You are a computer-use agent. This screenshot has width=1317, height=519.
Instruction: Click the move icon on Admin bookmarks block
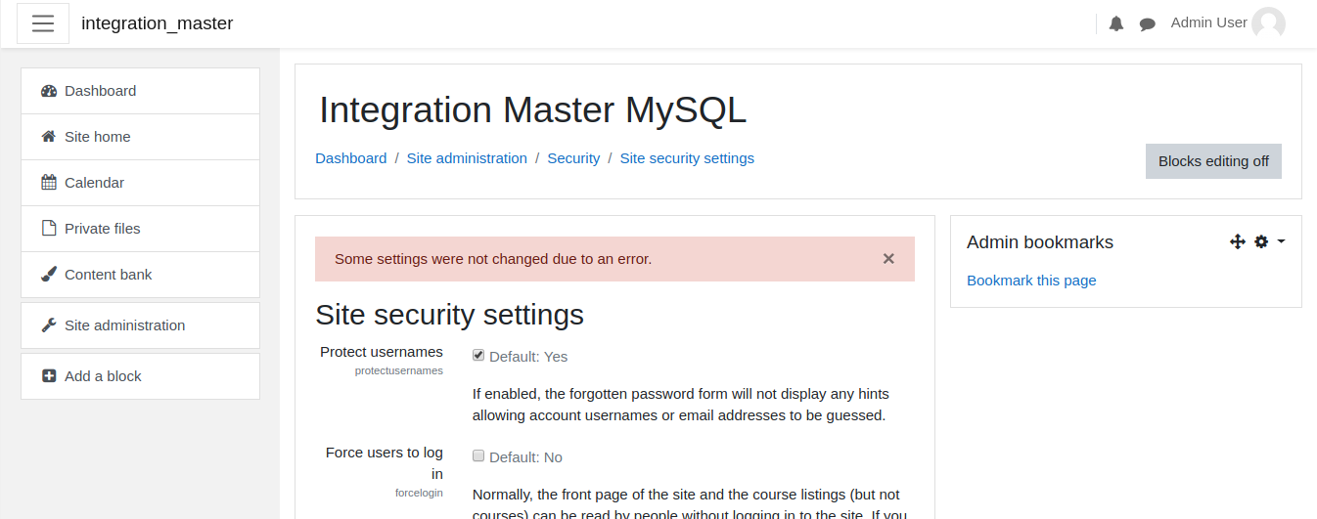click(1238, 241)
